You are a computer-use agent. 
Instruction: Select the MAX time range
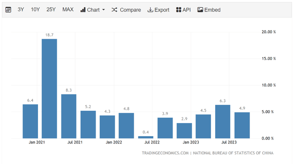click(68, 10)
